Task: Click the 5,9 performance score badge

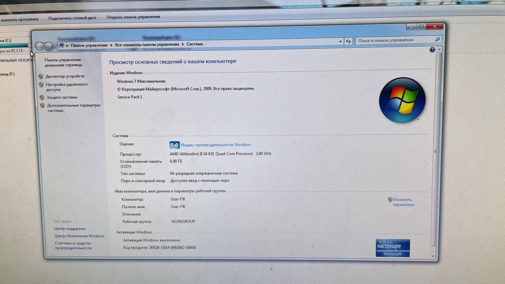Action: click(x=174, y=145)
